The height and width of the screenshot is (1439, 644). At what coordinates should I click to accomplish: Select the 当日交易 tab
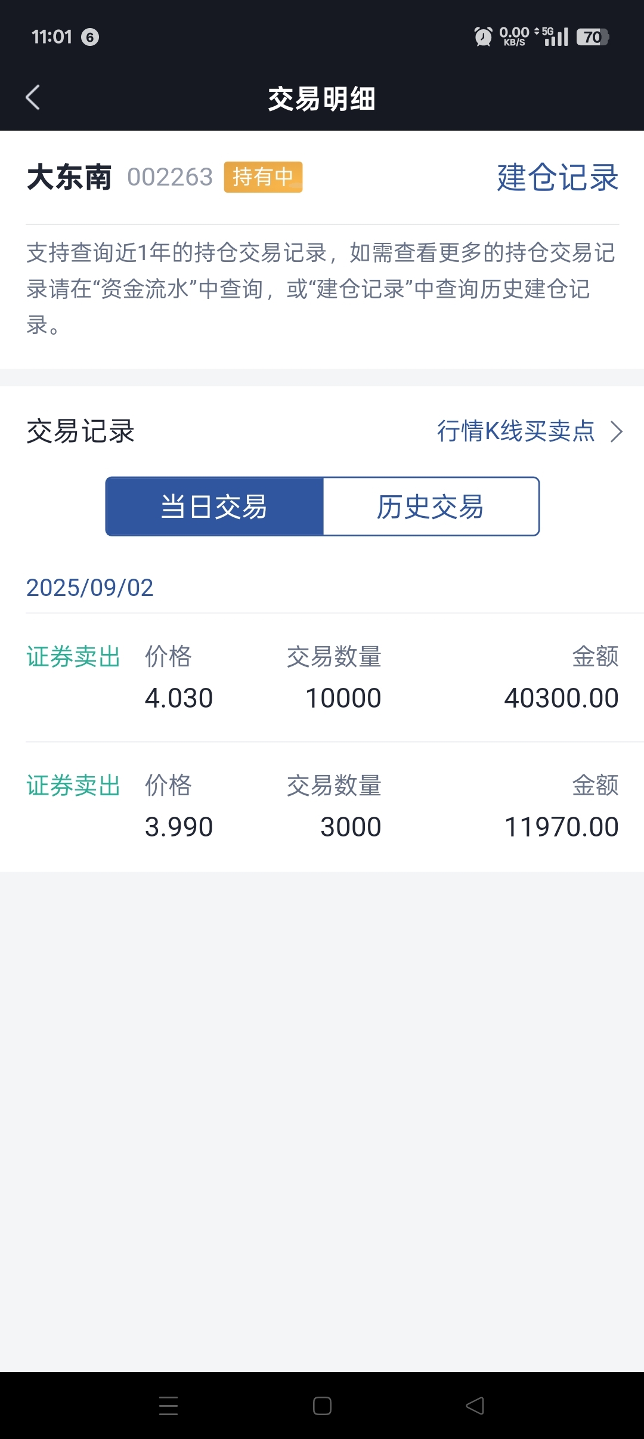215,507
